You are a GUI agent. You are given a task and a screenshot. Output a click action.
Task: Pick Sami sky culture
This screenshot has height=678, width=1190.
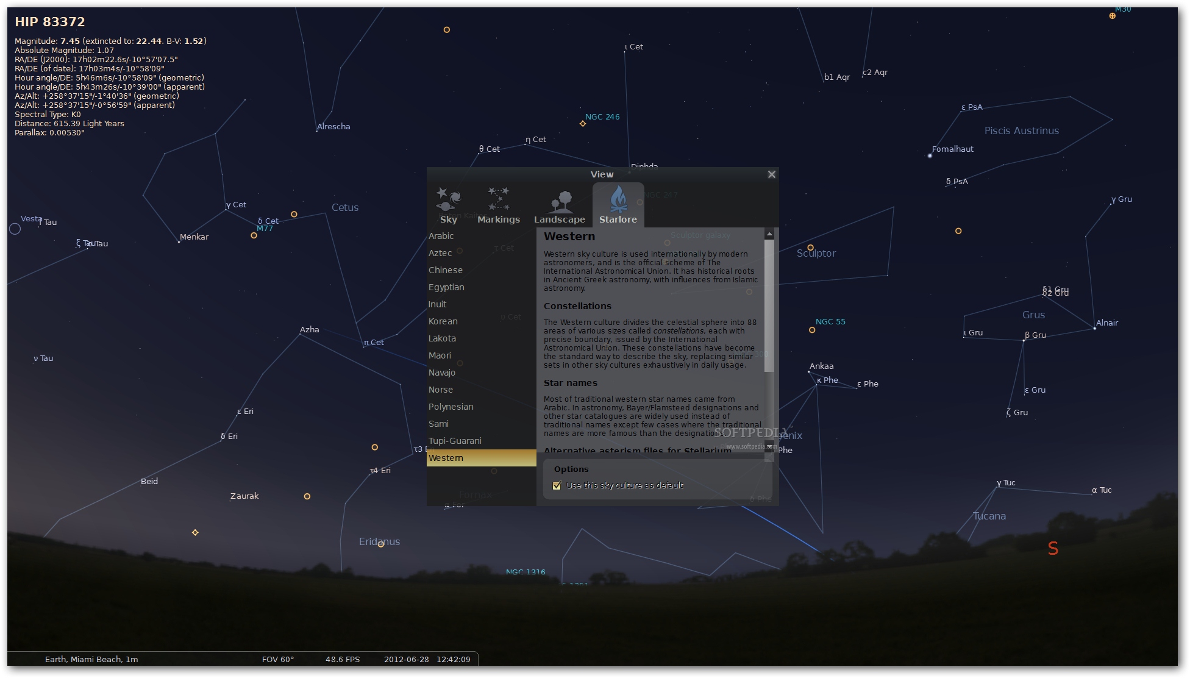[x=481, y=424]
